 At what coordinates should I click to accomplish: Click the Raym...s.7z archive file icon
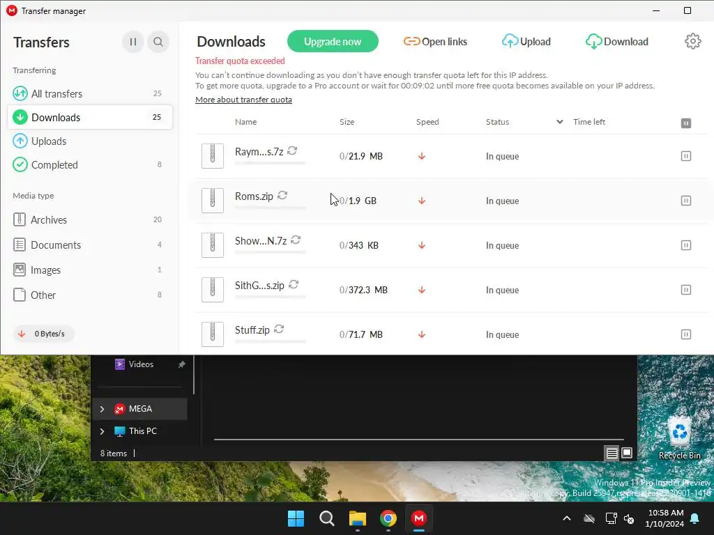(x=213, y=156)
